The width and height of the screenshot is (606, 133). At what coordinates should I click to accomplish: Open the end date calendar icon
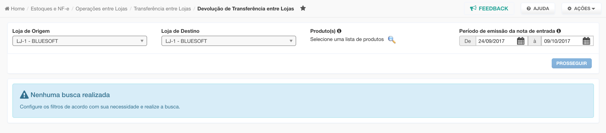[586, 41]
